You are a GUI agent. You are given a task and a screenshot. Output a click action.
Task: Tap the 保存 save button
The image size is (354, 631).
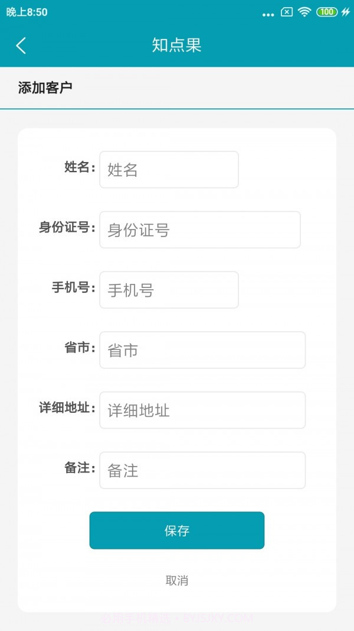[x=177, y=530]
